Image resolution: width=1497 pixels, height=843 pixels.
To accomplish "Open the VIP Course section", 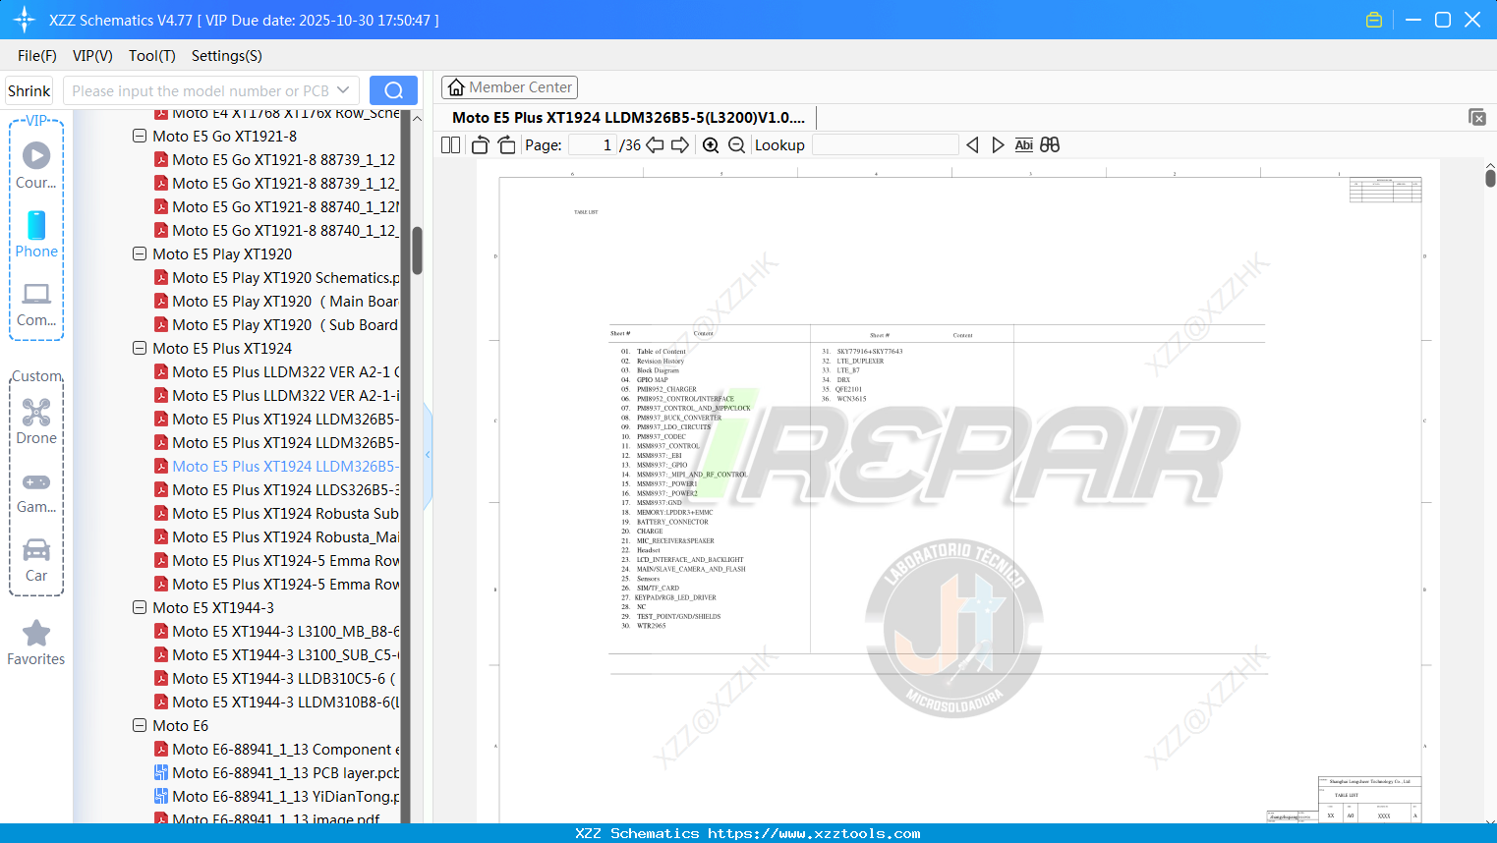I will pos(36,166).
